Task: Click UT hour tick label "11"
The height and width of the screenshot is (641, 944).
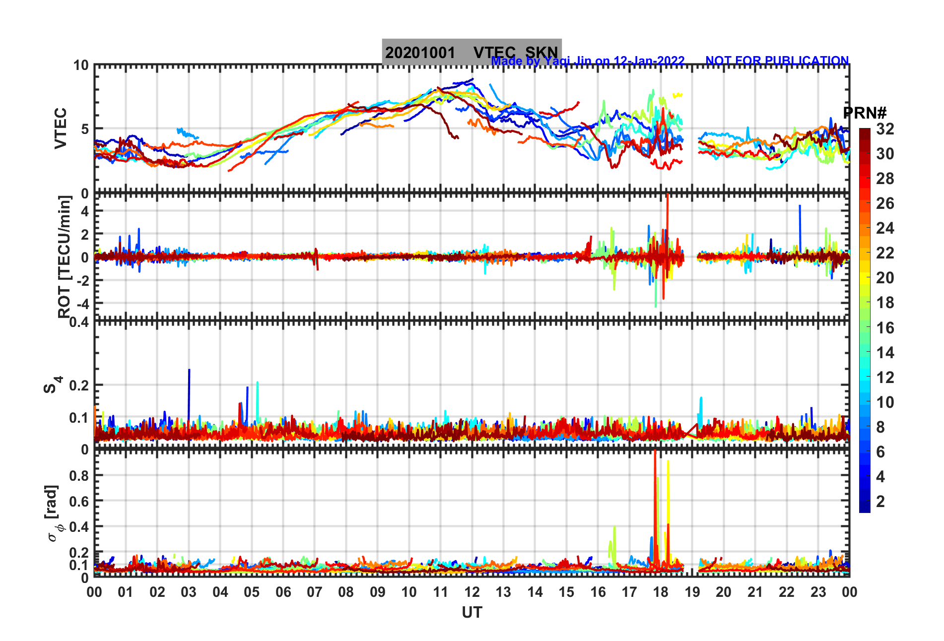Action: (x=441, y=592)
